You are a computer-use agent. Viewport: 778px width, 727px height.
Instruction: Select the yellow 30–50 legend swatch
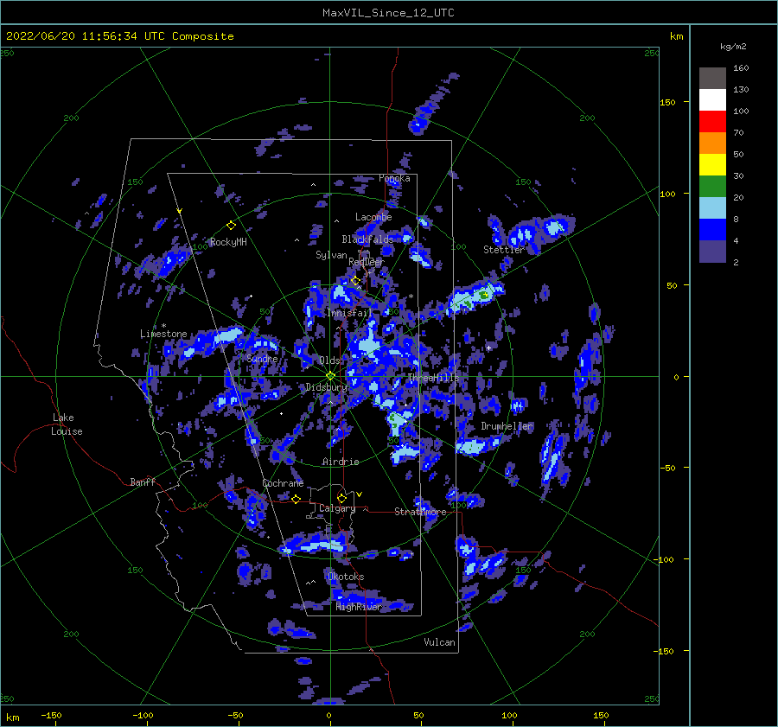(712, 165)
